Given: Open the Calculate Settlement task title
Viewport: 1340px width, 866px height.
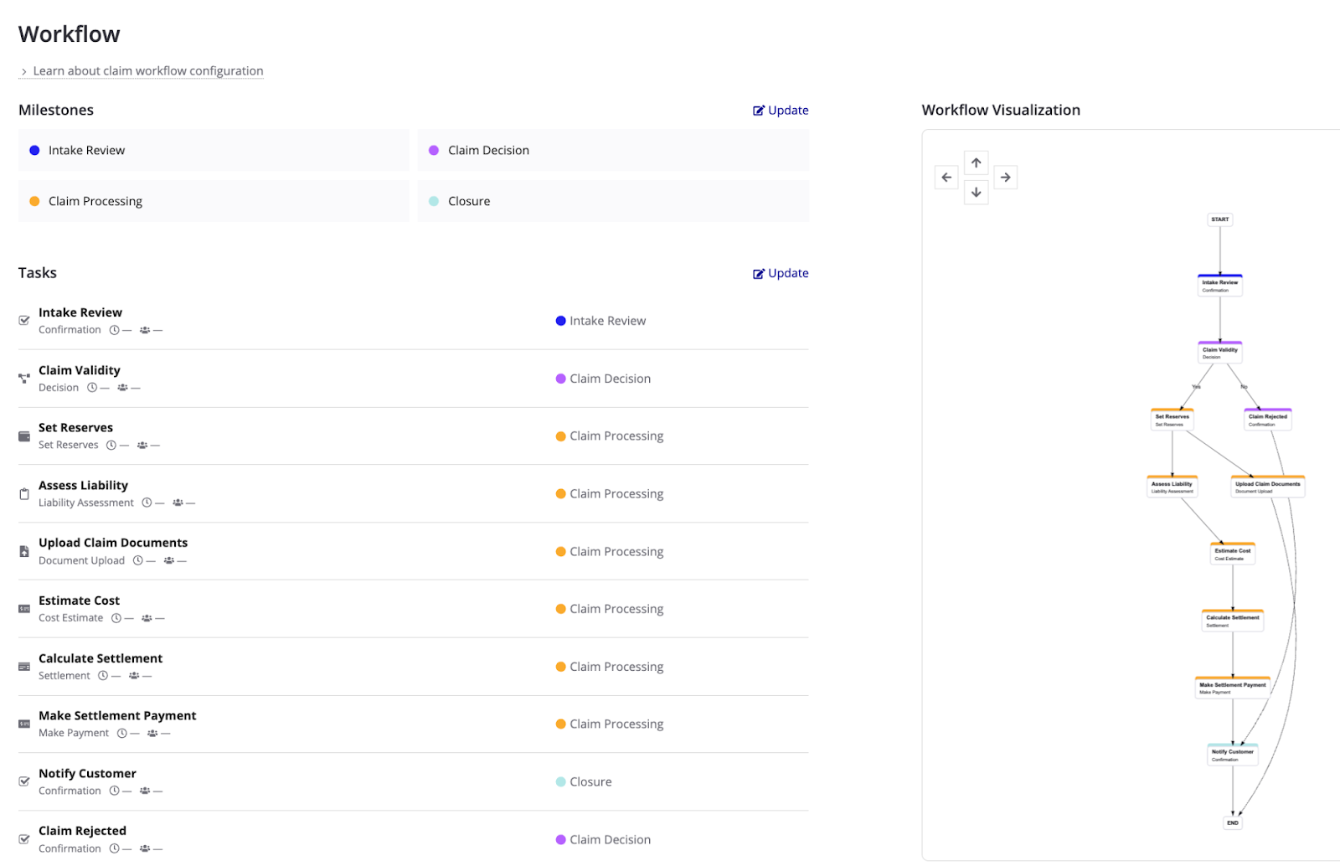Looking at the screenshot, I should tap(100, 658).
